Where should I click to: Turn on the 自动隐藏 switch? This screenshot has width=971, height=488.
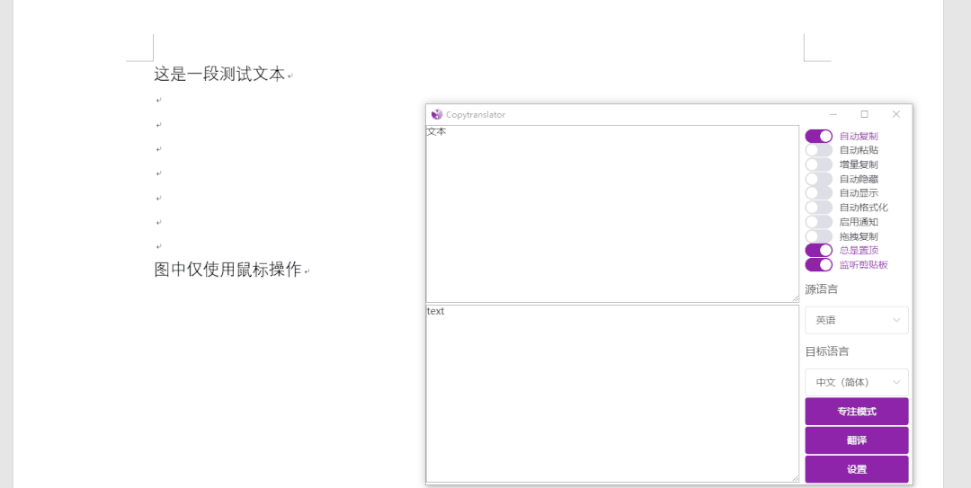coord(819,179)
